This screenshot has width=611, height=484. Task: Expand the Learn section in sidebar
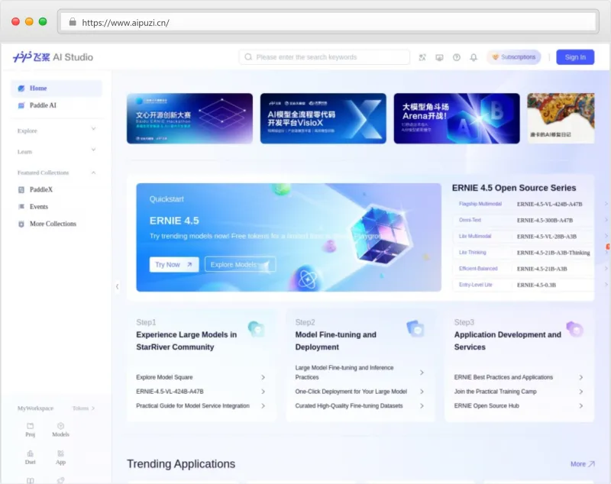coord(93,151)
